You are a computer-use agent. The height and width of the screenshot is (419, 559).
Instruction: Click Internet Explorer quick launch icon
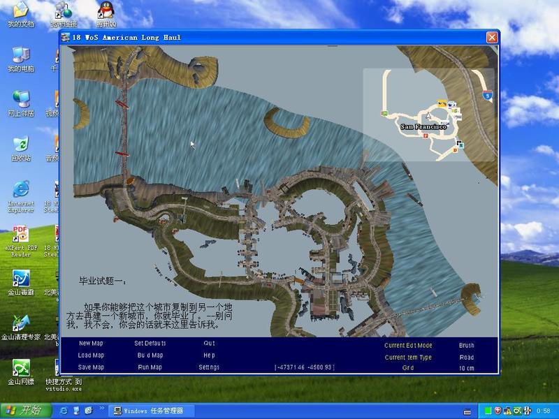tap(64, 411)
